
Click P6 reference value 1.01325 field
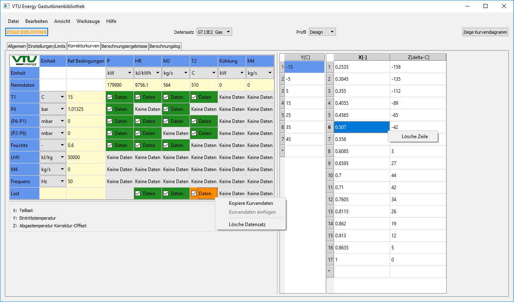coord(86,109)
